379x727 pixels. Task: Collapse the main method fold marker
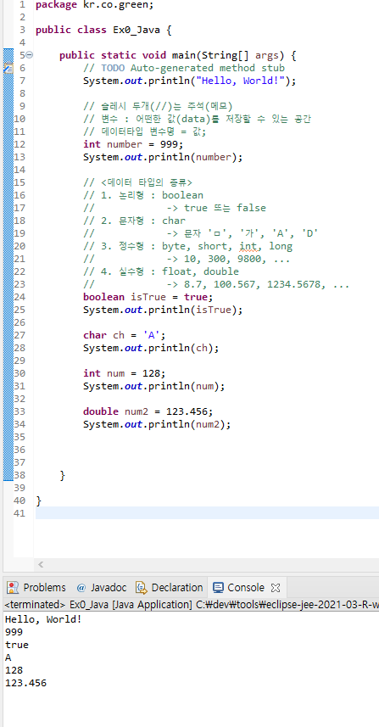tap(29, 55)
